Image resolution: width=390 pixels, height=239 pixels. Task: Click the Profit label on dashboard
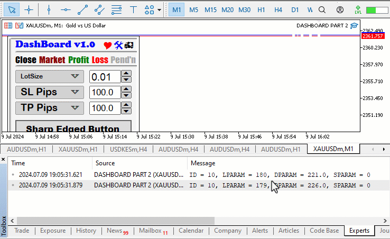[x=78, y=60]
